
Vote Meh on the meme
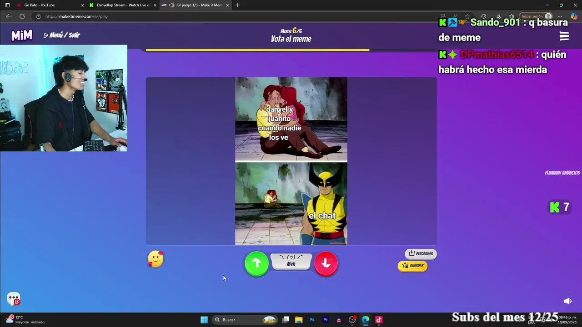[291, 261]
